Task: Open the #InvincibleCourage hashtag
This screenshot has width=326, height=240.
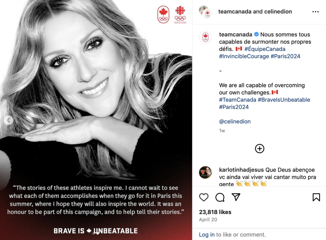Action: (x=244, y=56)
